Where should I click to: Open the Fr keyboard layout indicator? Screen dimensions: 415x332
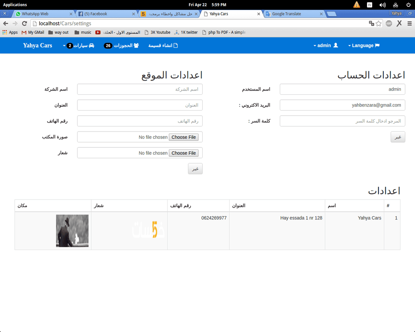pyautogui.click(x=369, y=5)
